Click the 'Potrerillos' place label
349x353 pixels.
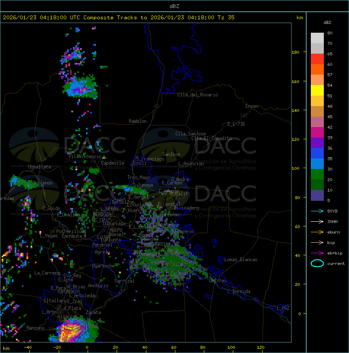[70, 231]
